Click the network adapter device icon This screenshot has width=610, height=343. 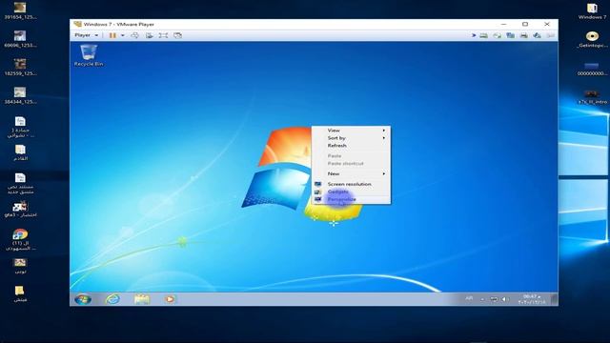511,35
